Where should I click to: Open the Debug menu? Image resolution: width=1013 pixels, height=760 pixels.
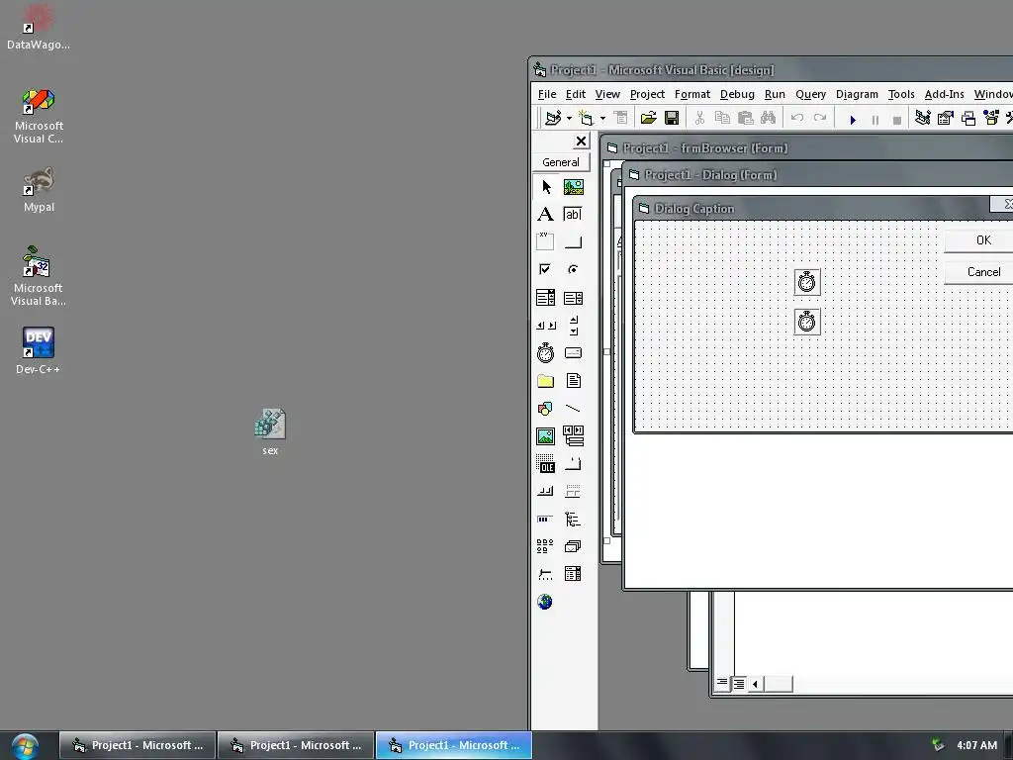(737, 94)
